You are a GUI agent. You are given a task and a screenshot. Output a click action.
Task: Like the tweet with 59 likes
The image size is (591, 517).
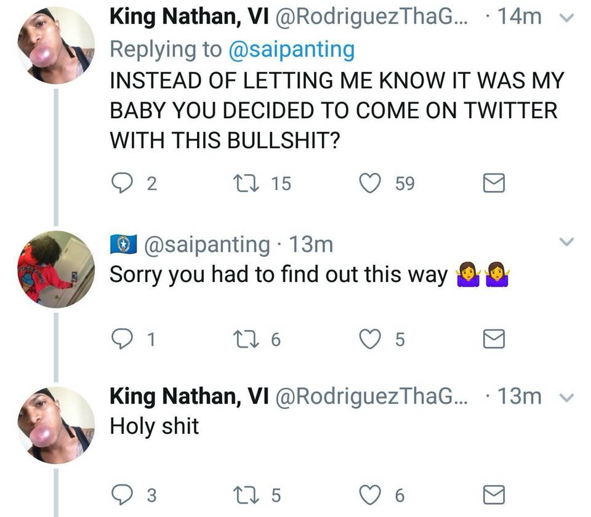pyautogui.click(x=370, y=183)
